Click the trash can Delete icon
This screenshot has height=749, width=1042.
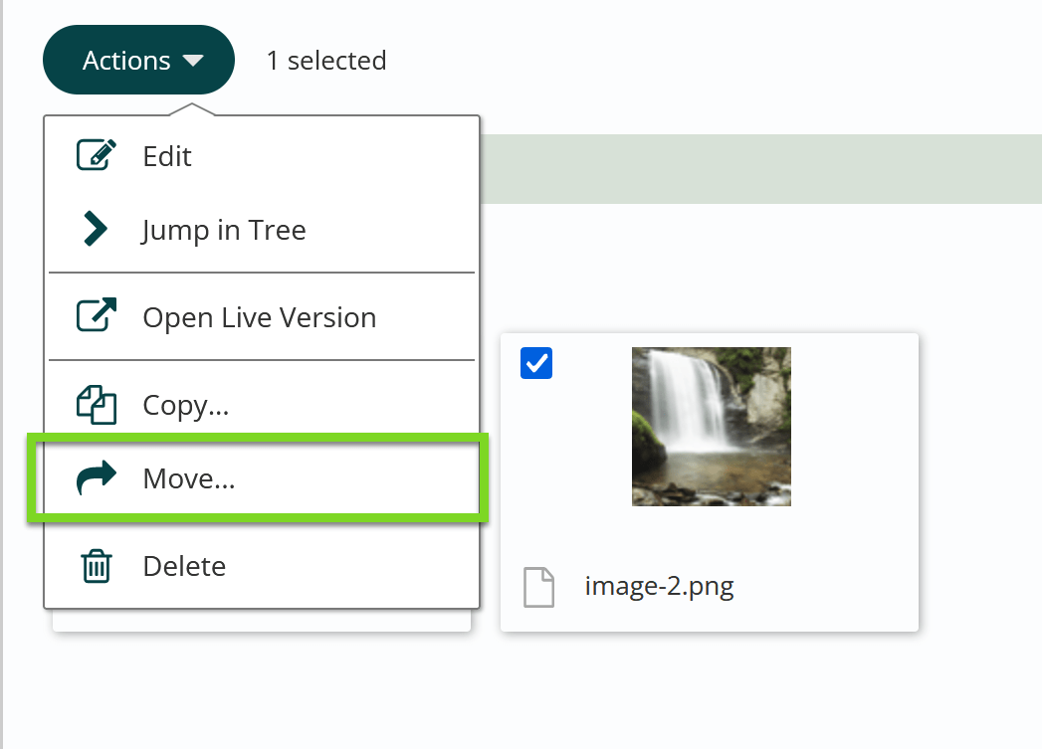(x=96, y=566)
